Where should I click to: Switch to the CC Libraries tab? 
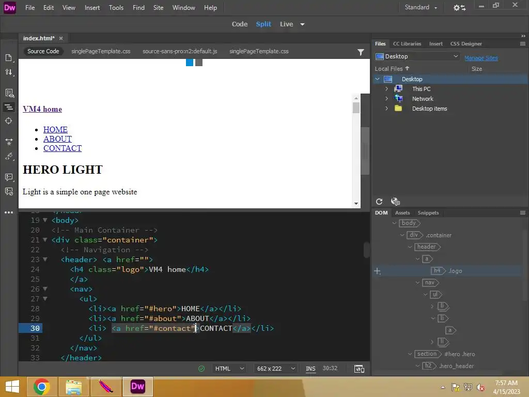click(x=407, y=43)
